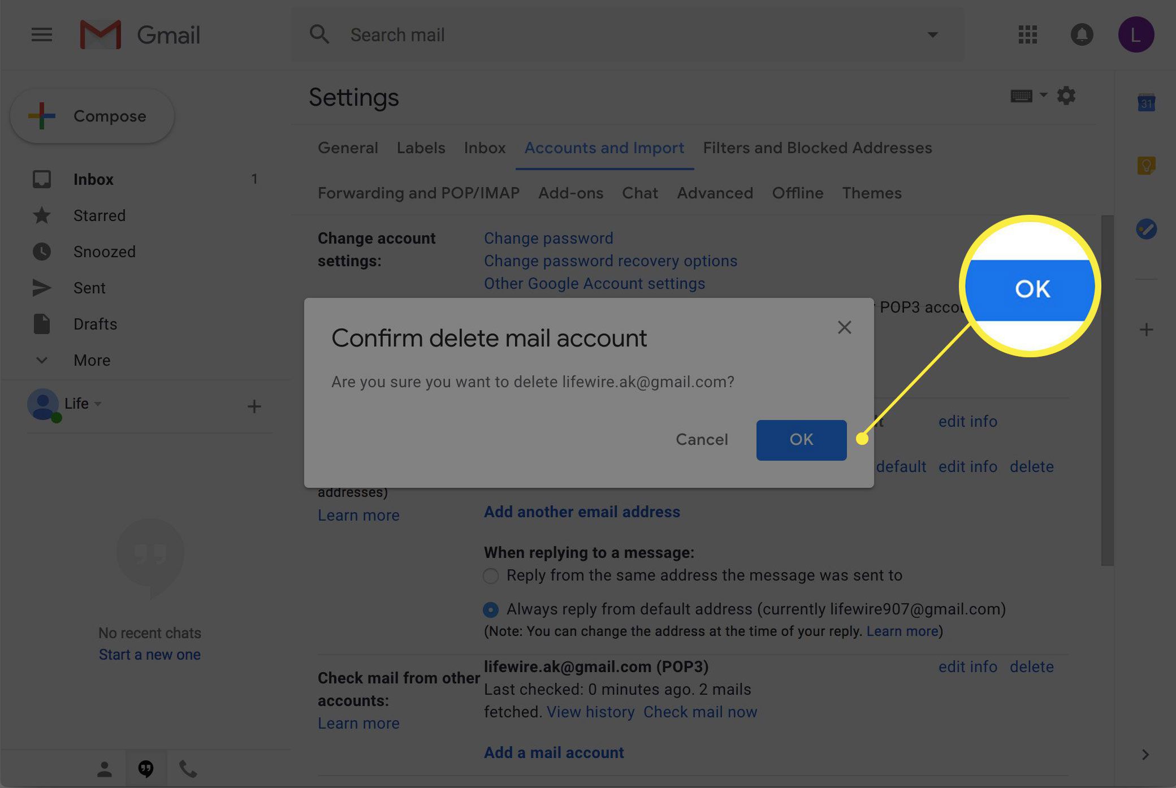This screenshot has height=788, width=1176.
Task: Click the Inbox tray icon
Action: point(41,179)
